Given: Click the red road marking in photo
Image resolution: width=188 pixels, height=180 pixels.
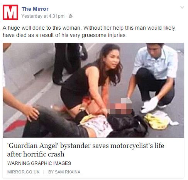Looking at the screenshot, I should 15,126.
